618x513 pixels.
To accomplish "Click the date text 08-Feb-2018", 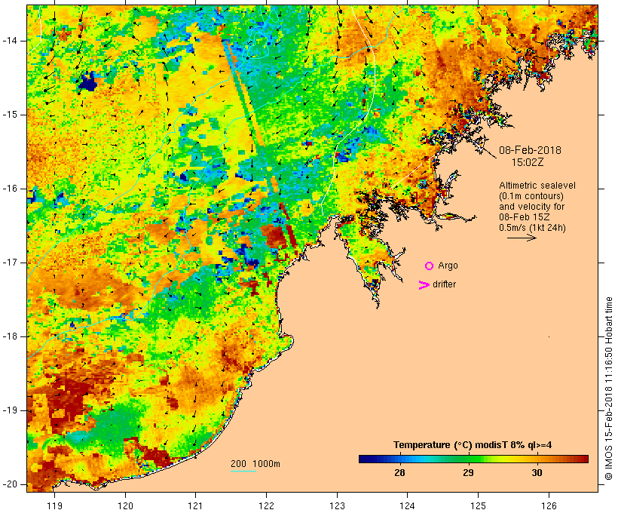I will click(530, 150).
